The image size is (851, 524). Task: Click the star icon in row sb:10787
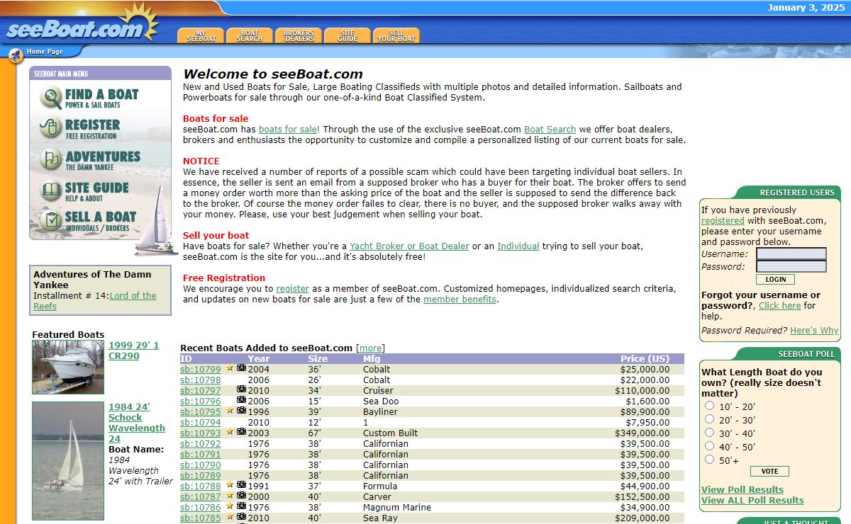point(230,496)
